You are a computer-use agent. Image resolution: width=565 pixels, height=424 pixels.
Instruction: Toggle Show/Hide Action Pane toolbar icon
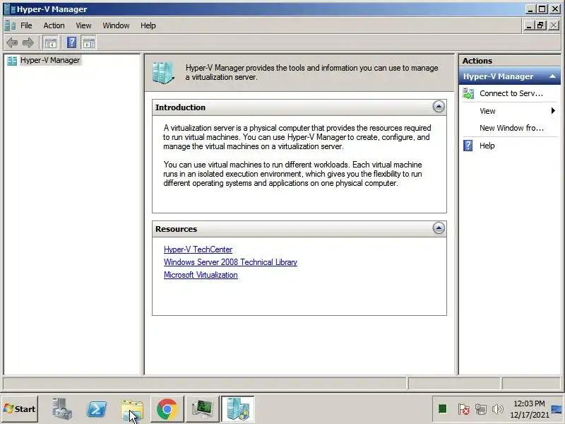click(89, 43)
